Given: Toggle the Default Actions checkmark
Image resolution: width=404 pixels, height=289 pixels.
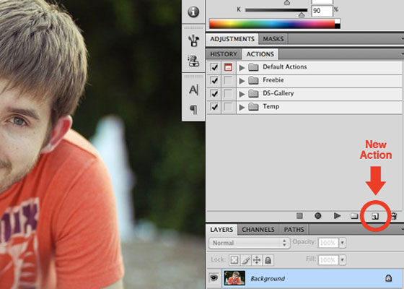Looking at the screenshot, I should 214,67.
